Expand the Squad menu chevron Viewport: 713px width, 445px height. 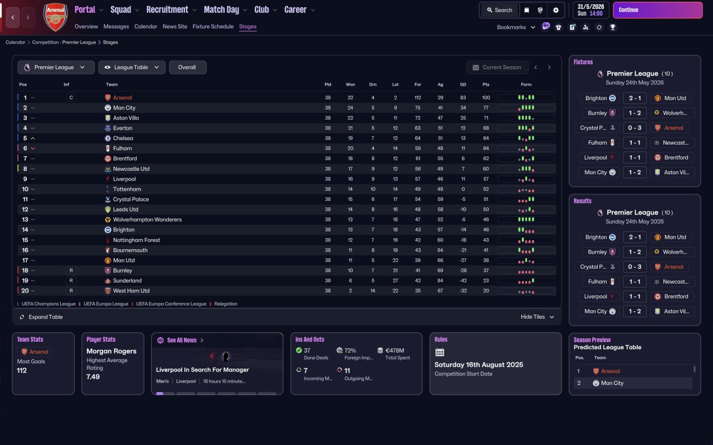[137, 10]
